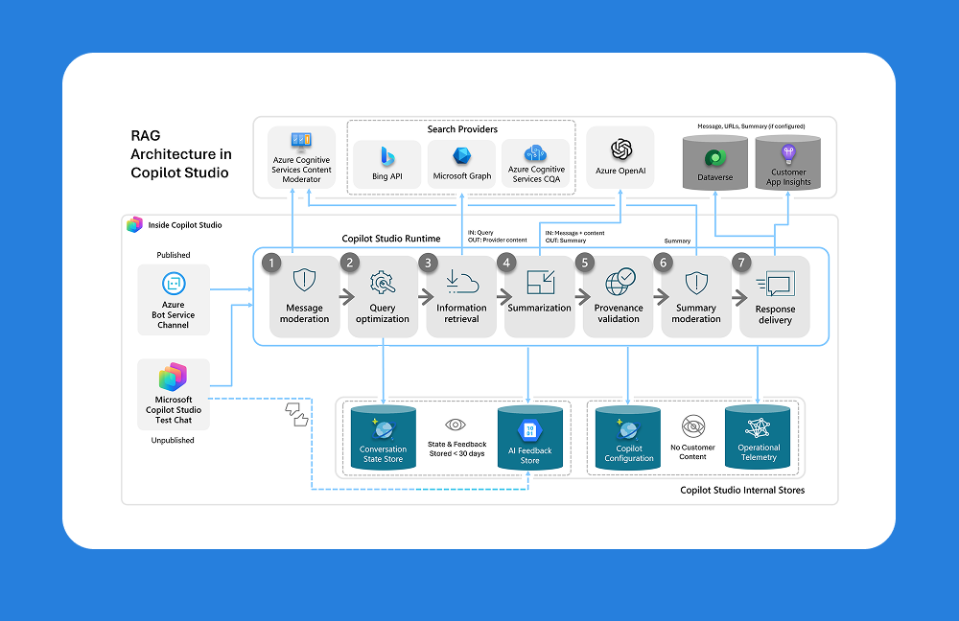Screen dimensions: 959x621
Task: Click the Search Providers heading
Action: [462, 129]
